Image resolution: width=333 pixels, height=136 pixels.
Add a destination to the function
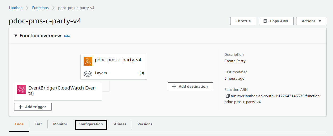coord(190,86)
